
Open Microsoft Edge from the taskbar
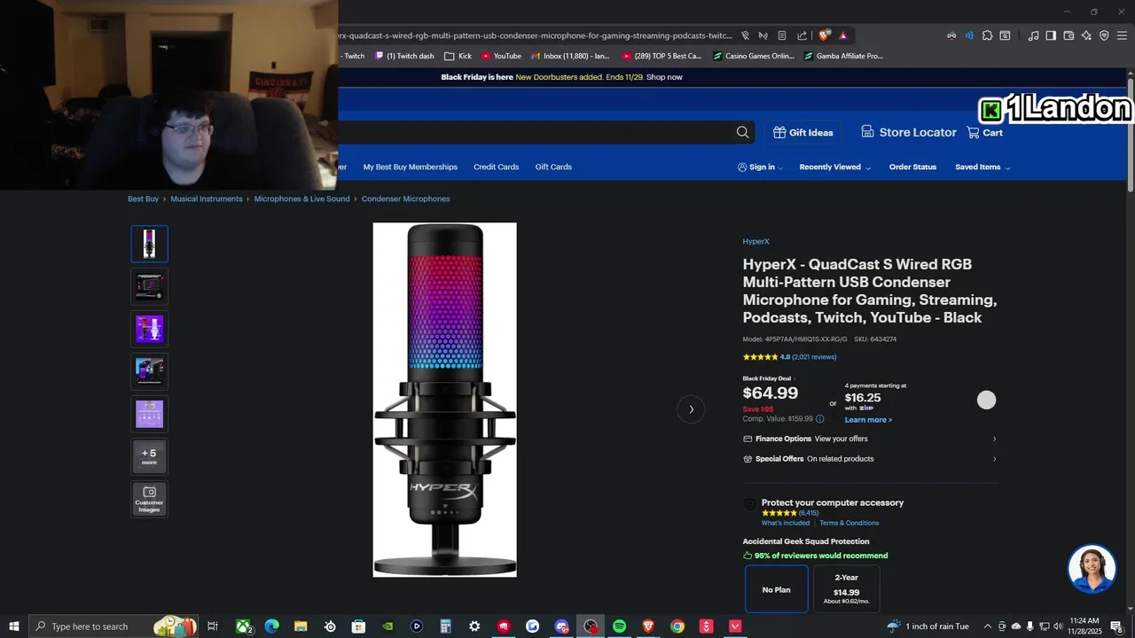(271, 626)
